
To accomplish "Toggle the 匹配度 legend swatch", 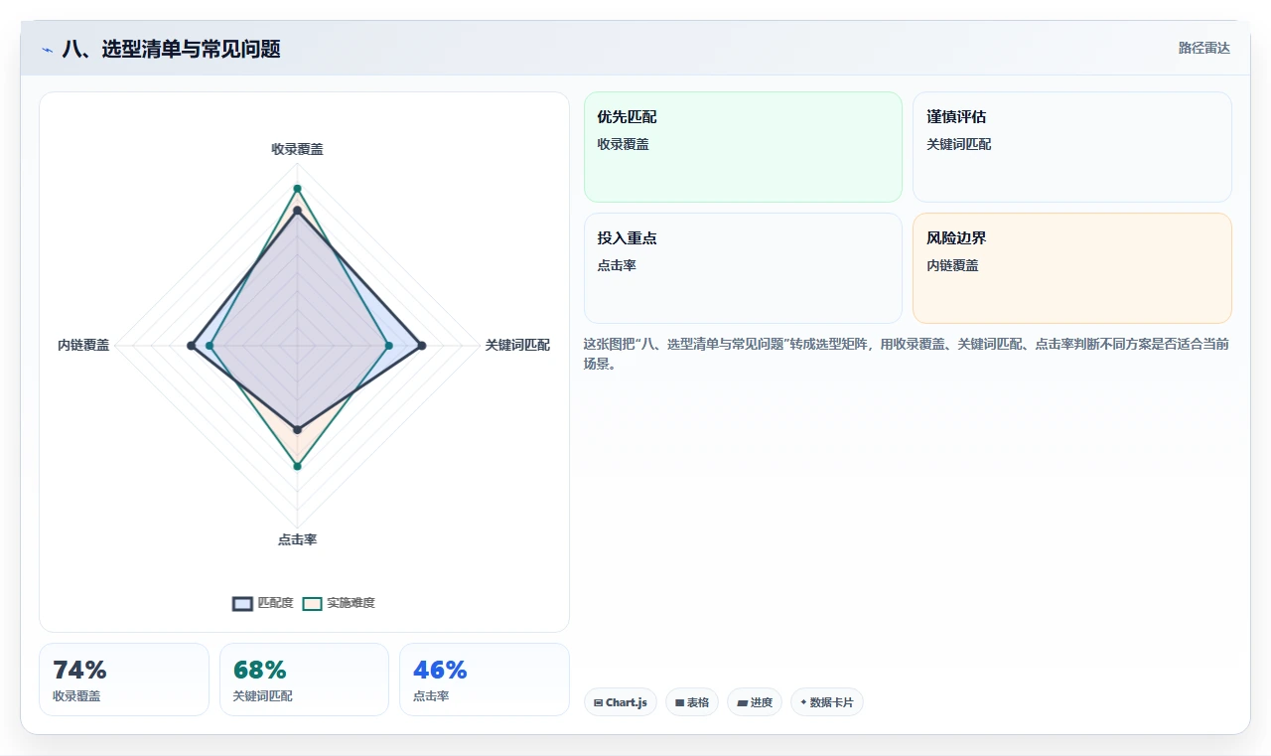I will tap(242, 603).
